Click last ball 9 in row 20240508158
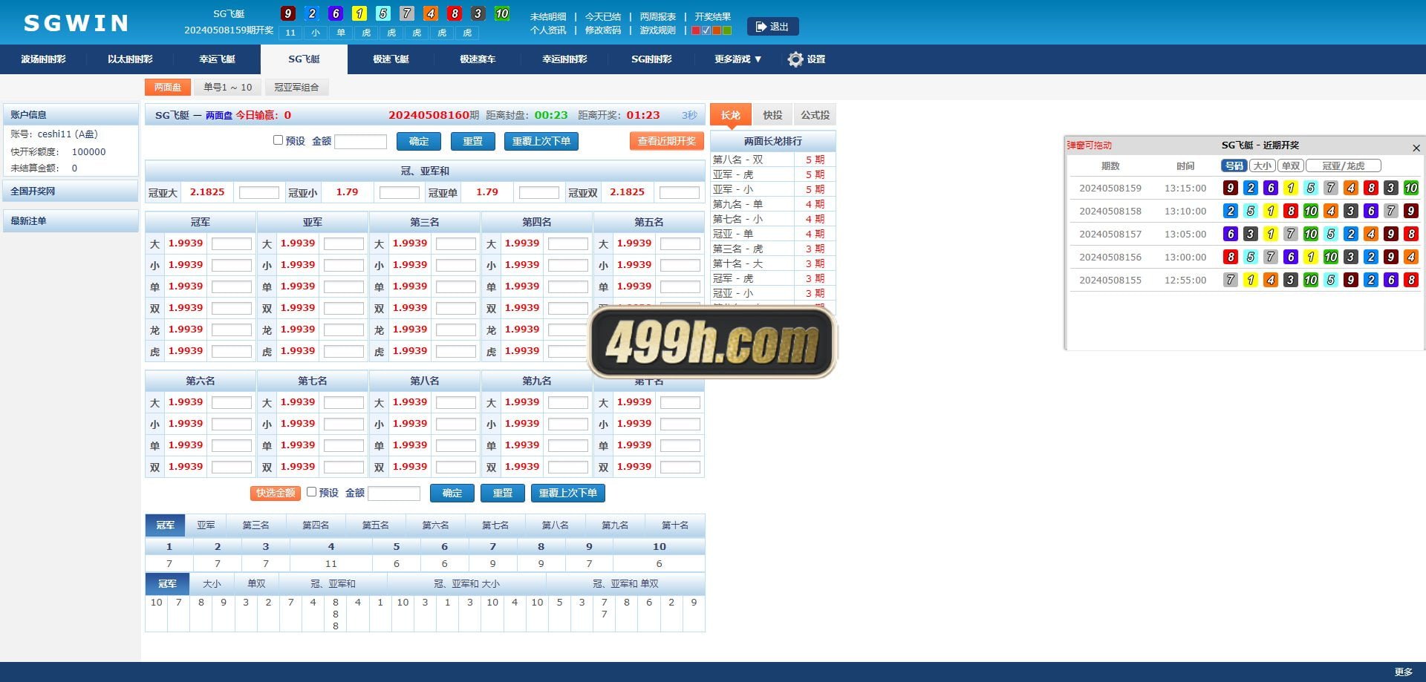Image resolution: width=1426 pixels, height=682 pixels. [1411, 212]
